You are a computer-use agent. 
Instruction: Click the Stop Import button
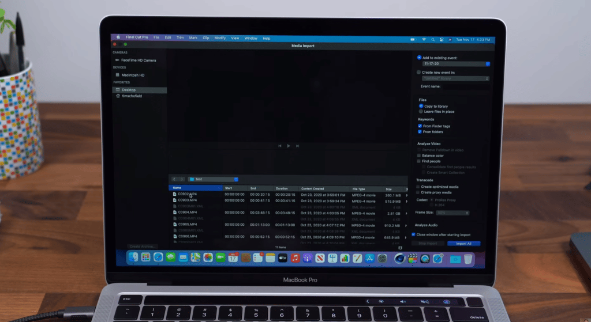(428, 244)
